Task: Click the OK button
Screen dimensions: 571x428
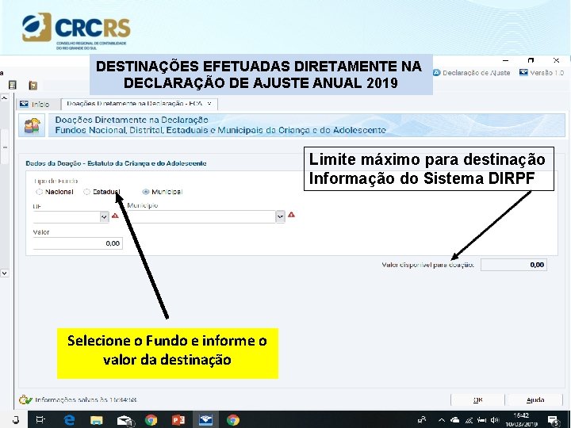Action: pyautogui.click(x=477, y=399)
